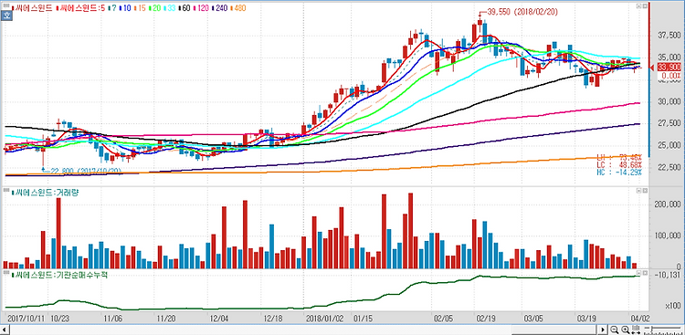This screenshot has height=335, width=685.
Task: Click the 씨에스윈드:거래량 volume panel label
Action: (45, 193)
